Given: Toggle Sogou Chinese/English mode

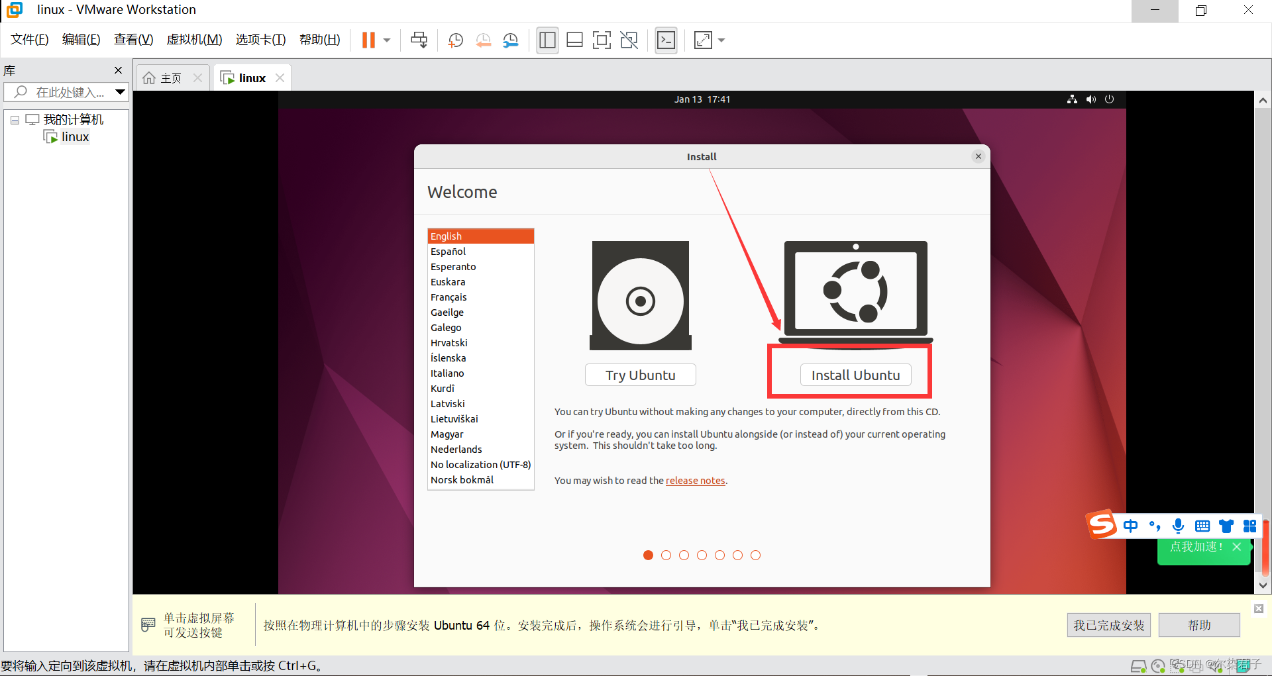Looking at the screenshot, I should pos(1130,526).
